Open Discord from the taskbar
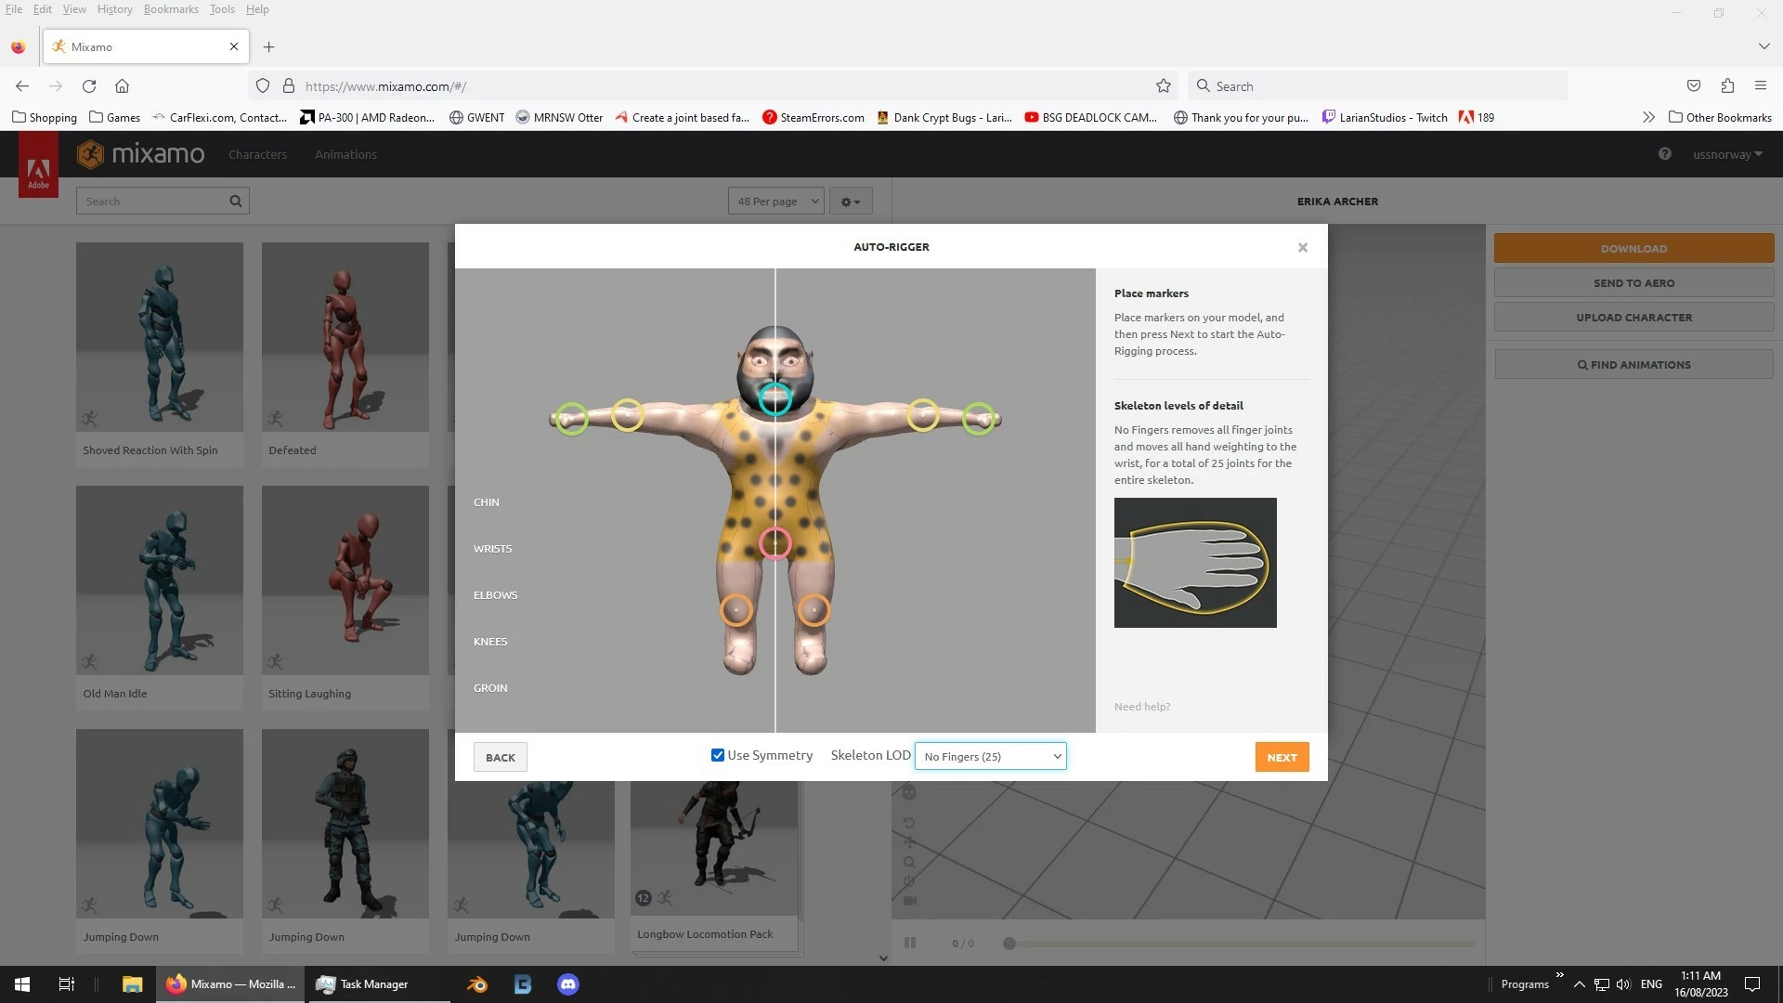Screen dimensions: 1783x1003 (567, 984)
